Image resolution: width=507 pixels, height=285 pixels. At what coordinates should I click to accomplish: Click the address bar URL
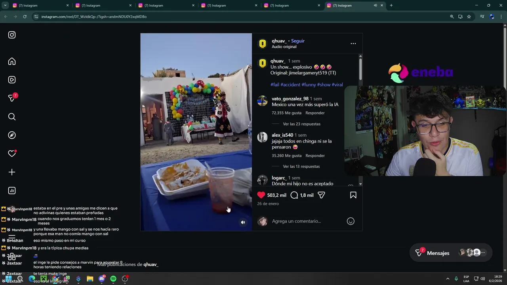coord(94,17)
